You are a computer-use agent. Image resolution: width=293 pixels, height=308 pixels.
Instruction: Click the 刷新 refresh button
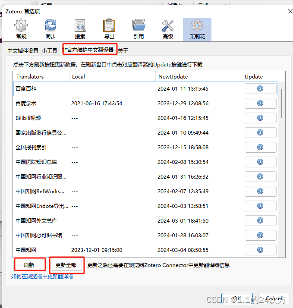coord(29,265)
